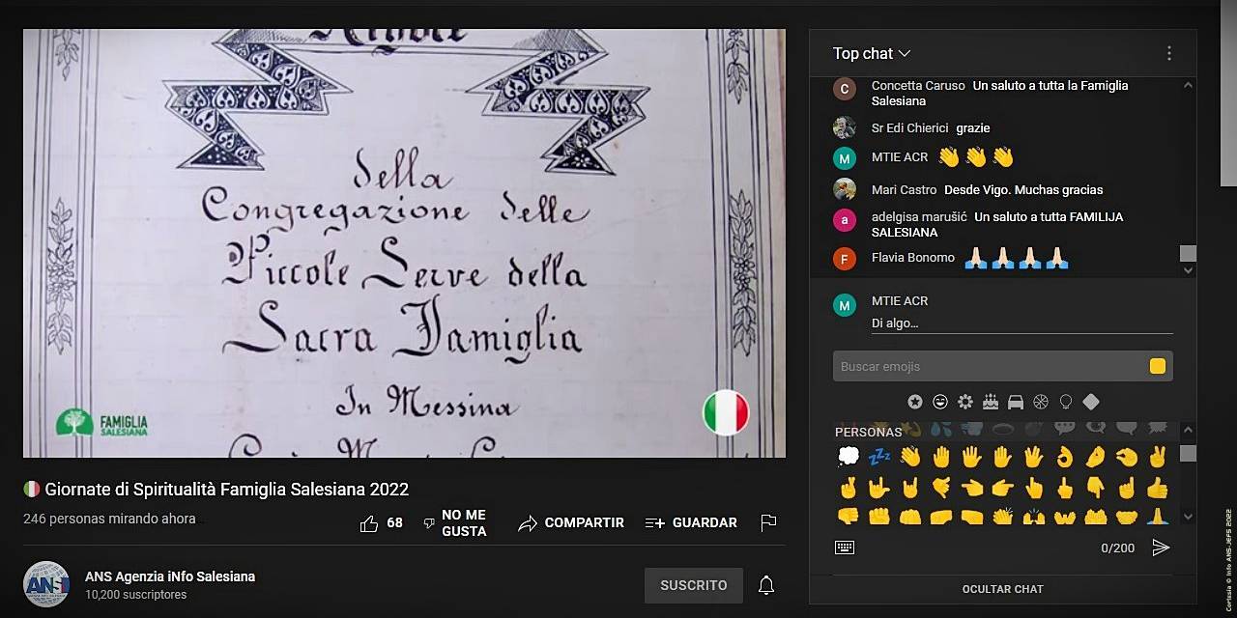Click the emoji panel scroll-down arrow

pos(1188,517)
